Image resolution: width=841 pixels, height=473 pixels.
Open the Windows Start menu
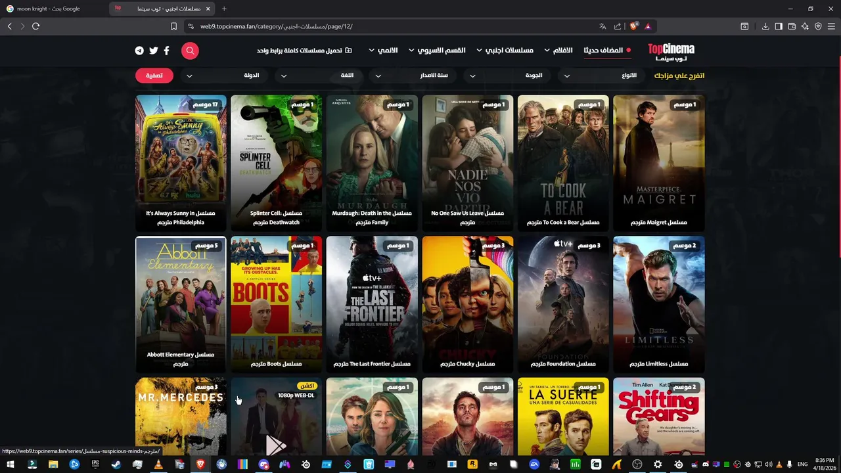click(x=11, y=464)
